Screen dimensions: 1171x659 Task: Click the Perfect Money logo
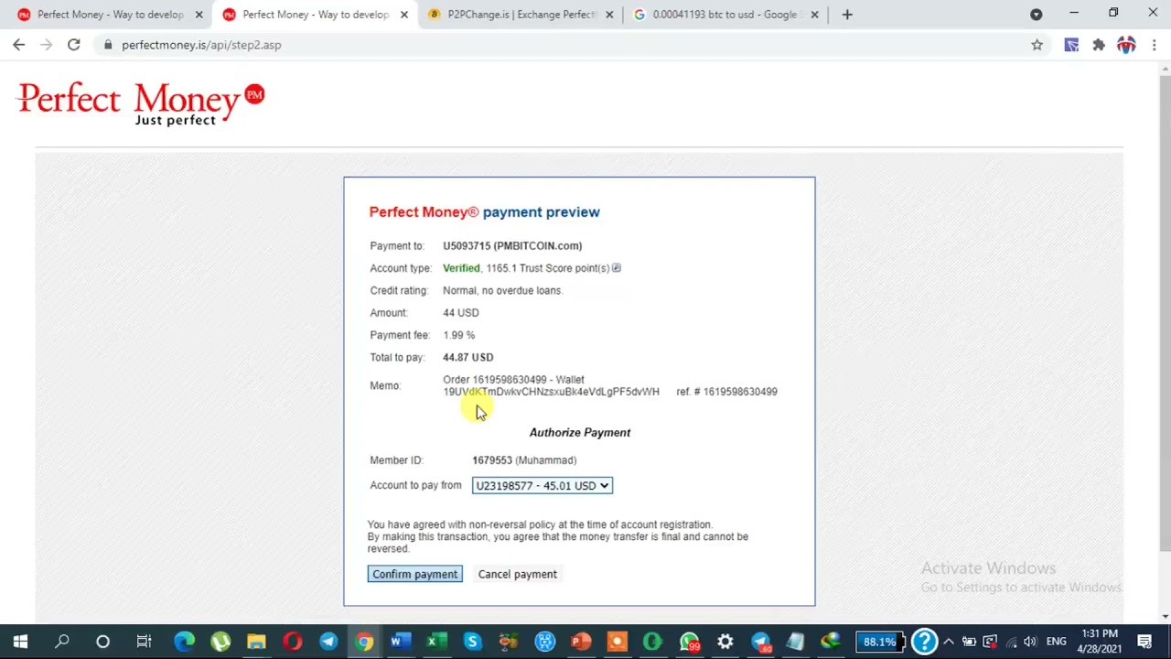141,103
